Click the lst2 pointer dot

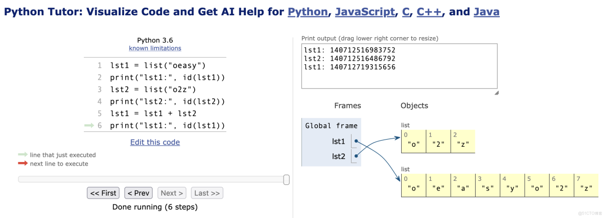[356, 156]
